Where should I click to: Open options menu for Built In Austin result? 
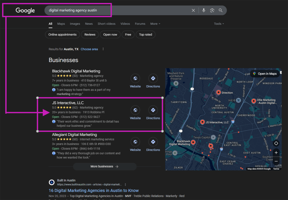[x=125, y=184]
